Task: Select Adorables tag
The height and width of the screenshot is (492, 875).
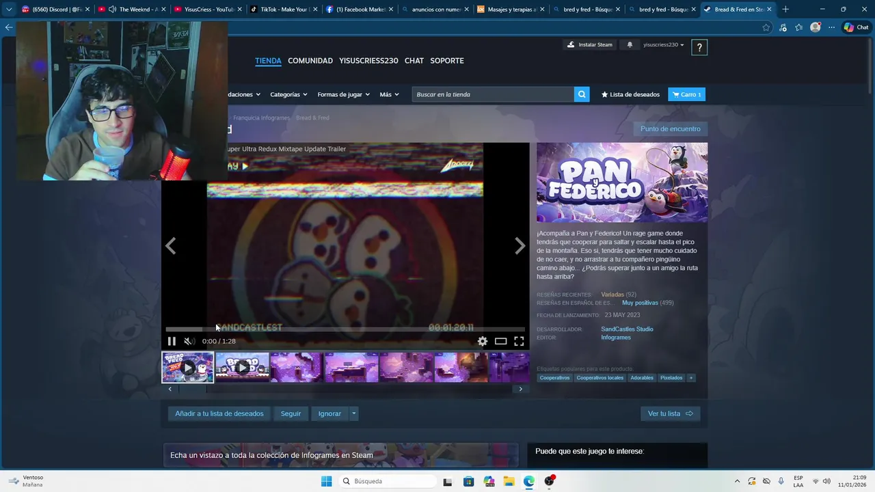Action: coord(642,378)
